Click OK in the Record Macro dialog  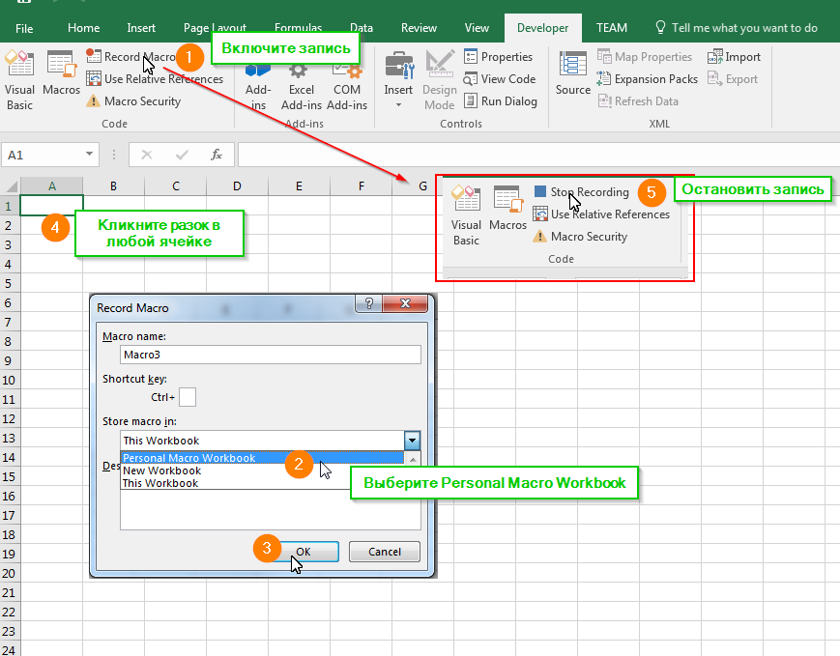(x=305, y=552)
